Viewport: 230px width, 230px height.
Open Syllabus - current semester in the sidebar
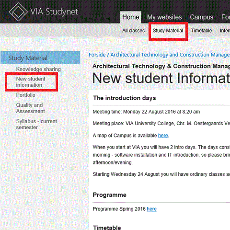(36, 124)
